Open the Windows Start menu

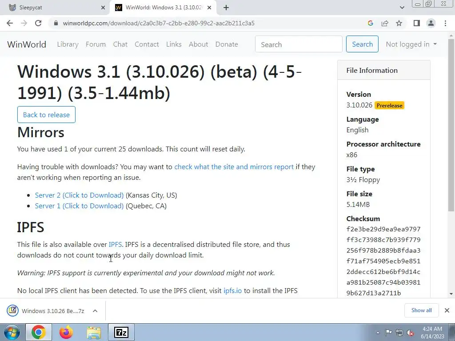12,332
